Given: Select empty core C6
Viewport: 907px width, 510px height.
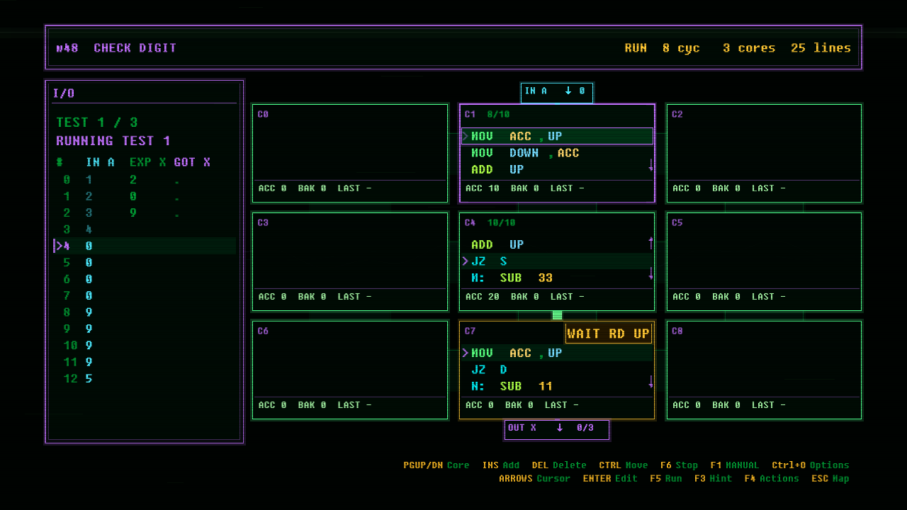Looking at the screenshot, I should [x=350, y=370].
